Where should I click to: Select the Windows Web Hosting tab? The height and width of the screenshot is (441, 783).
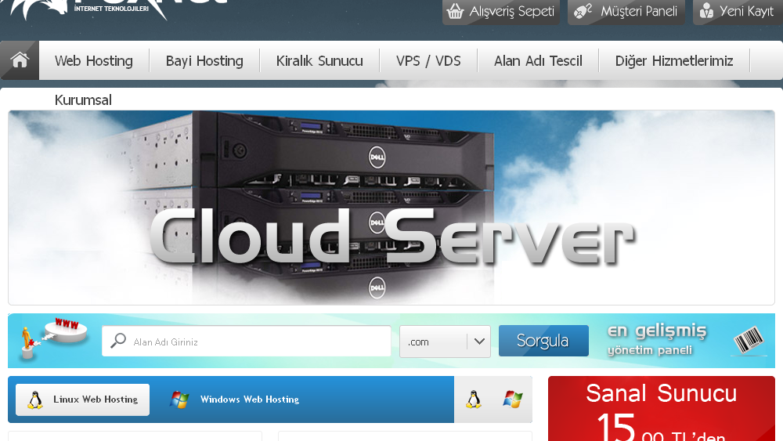pyautogui.click(x=234, y=399)
